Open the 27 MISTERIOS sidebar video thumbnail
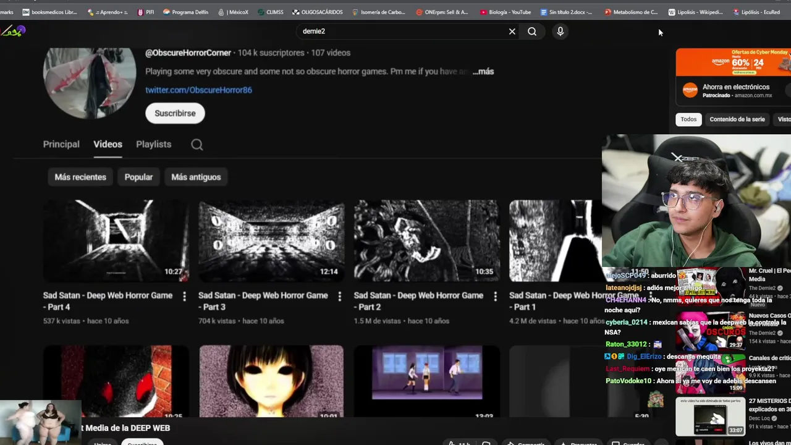The image size is (791, 445). pos(710,417)
